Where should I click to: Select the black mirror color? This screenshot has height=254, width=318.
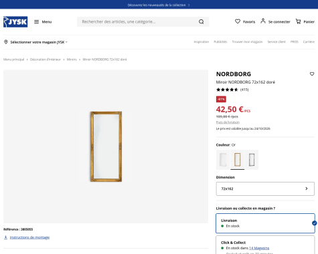pos(252,160)
